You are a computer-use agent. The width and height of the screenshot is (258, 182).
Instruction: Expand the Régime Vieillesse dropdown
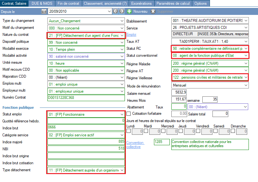[246, 77]
